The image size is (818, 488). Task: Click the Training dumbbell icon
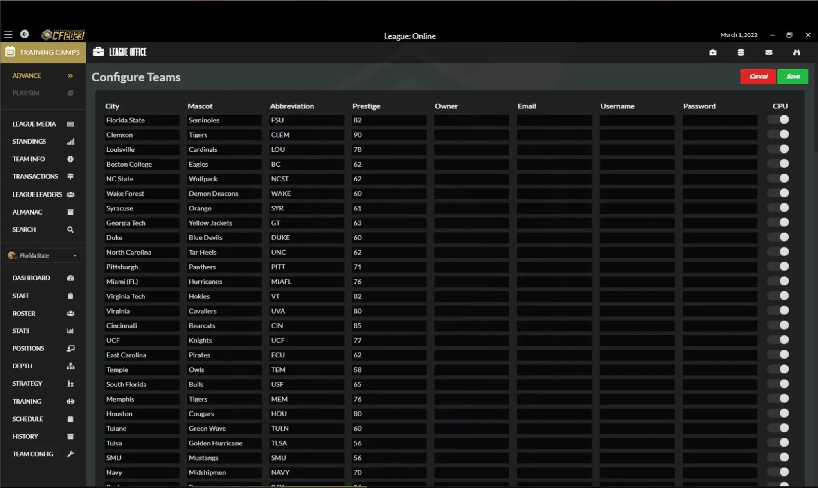(x=70, y=402)
